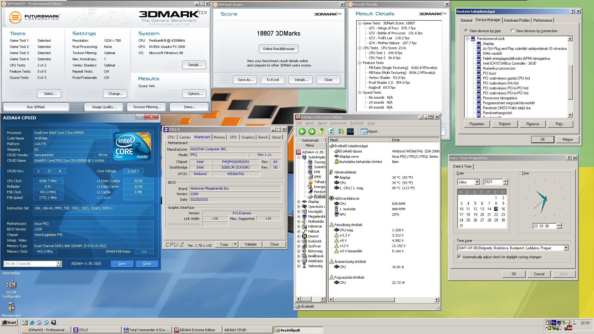Image resolution: width=594 pixels, height=334 pixels.
Task: Open the Eszközök menu in AIDA64
Action: (357, 123)
